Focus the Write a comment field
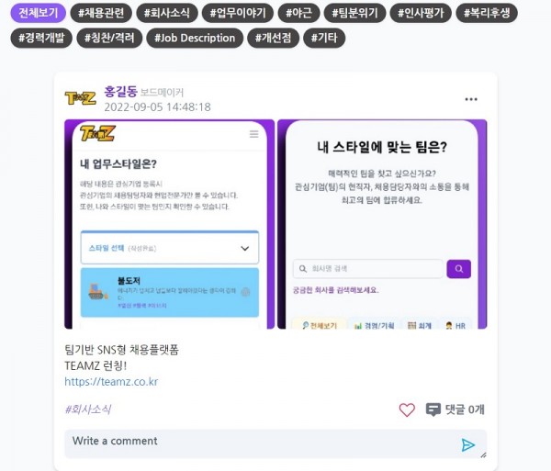 (275, 444)
